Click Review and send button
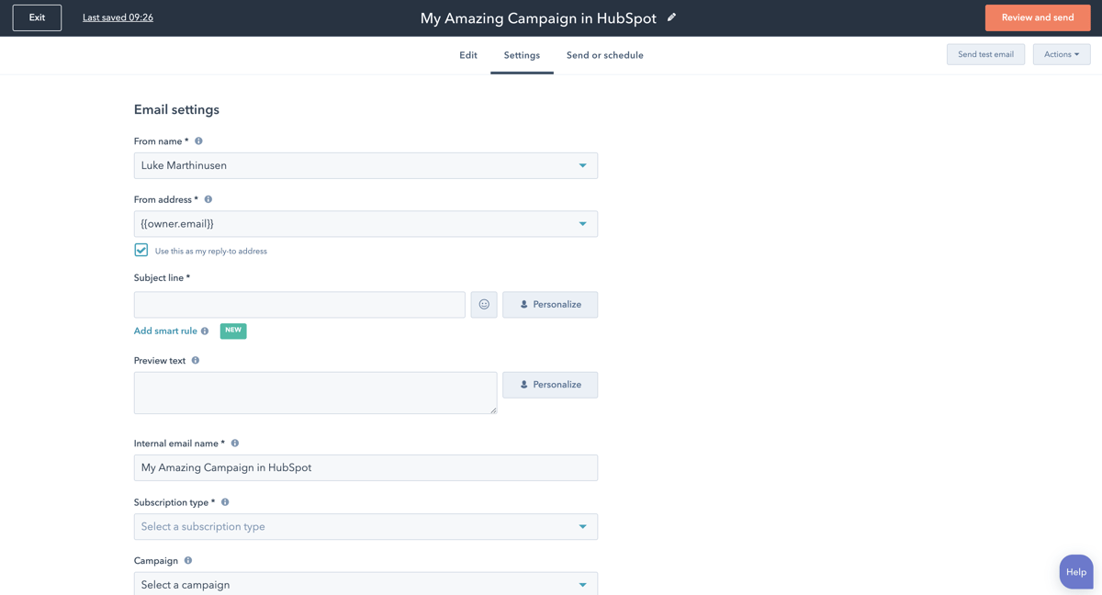 click(x=1038, y=17)
